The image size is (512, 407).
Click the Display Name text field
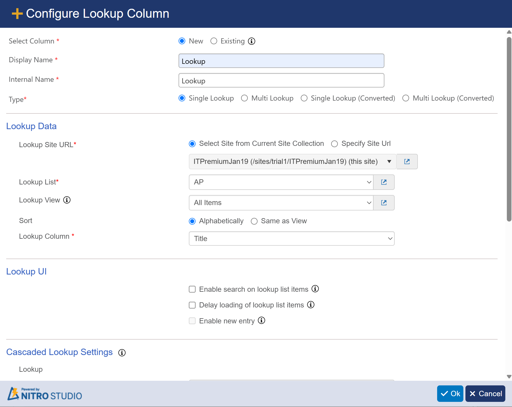(281, 61)
